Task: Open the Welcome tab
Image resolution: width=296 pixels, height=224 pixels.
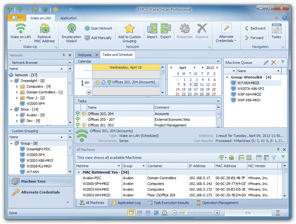Action: tap(85, 55)
